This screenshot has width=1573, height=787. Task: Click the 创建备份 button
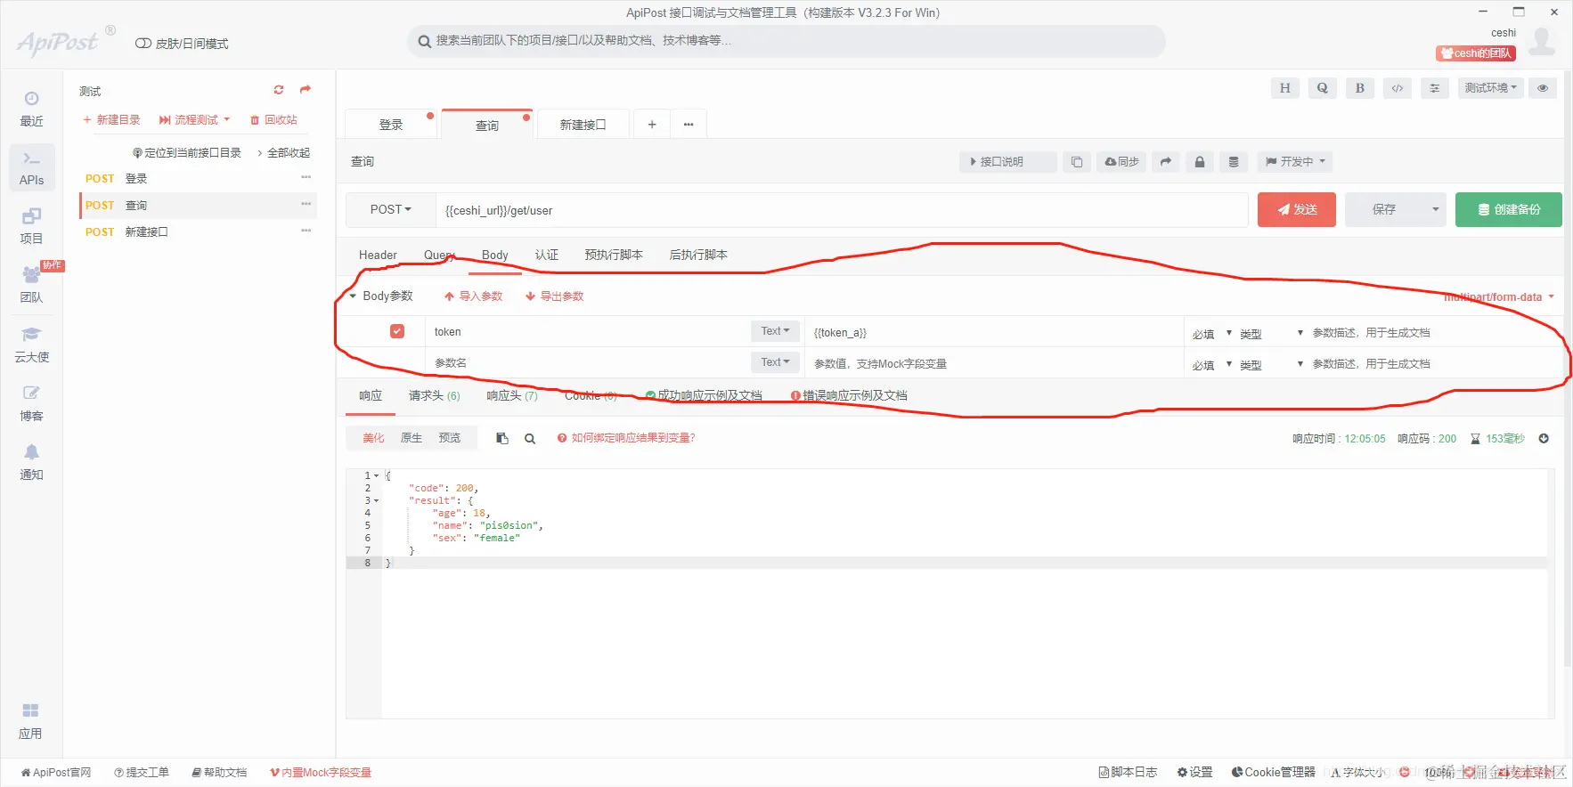click(1509, 210)
